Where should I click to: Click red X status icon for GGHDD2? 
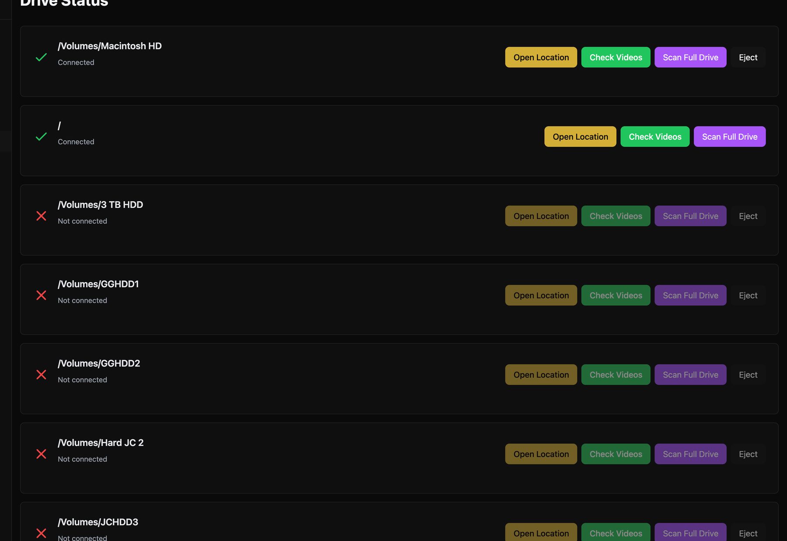point(41,375)
